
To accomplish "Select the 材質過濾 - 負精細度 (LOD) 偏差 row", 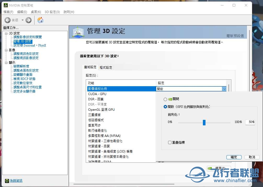I will coord(122,151).
